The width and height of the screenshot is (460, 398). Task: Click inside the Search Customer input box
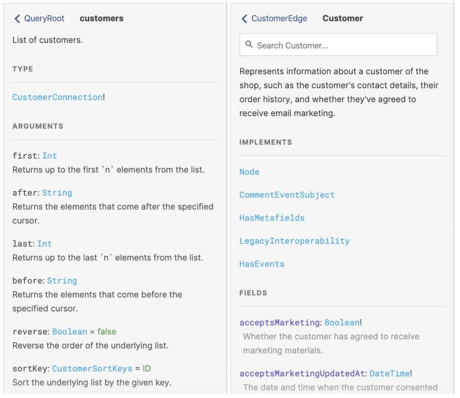point(338,44)
